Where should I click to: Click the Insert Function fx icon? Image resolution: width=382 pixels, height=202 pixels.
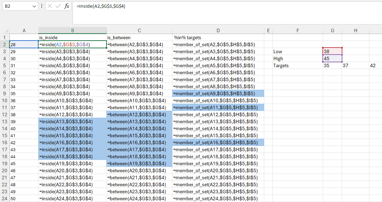click(67, 6)
